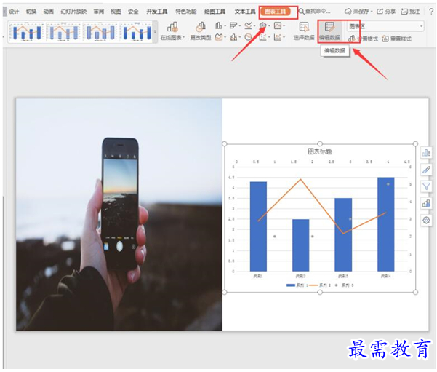This screenshot has width=437, height=372.
Task: Open chart settings gear quick button
Action: pyautogui.click(x=426, y=220)
